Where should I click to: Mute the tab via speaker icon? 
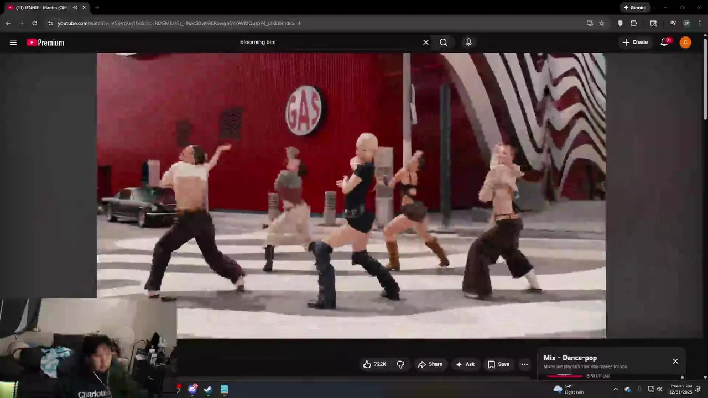pos(75,8)
